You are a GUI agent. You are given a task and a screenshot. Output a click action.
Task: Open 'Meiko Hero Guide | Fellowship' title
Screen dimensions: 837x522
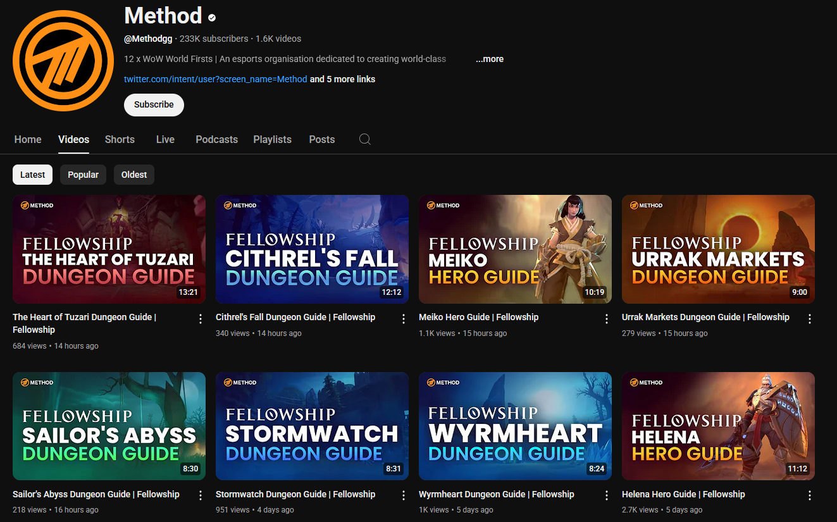(478, 317)
